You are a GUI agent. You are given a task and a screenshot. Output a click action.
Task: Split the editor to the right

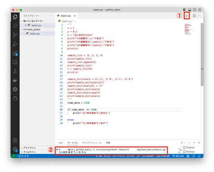pyautogui.click(x=194, y=16)
